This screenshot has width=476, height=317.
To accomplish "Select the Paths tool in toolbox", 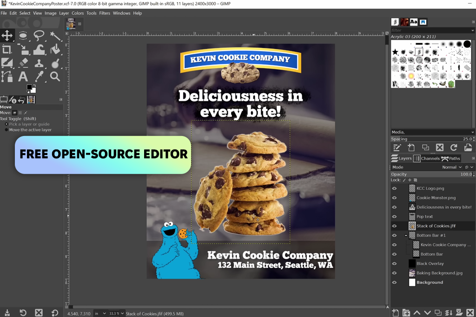I will (7, 77).
